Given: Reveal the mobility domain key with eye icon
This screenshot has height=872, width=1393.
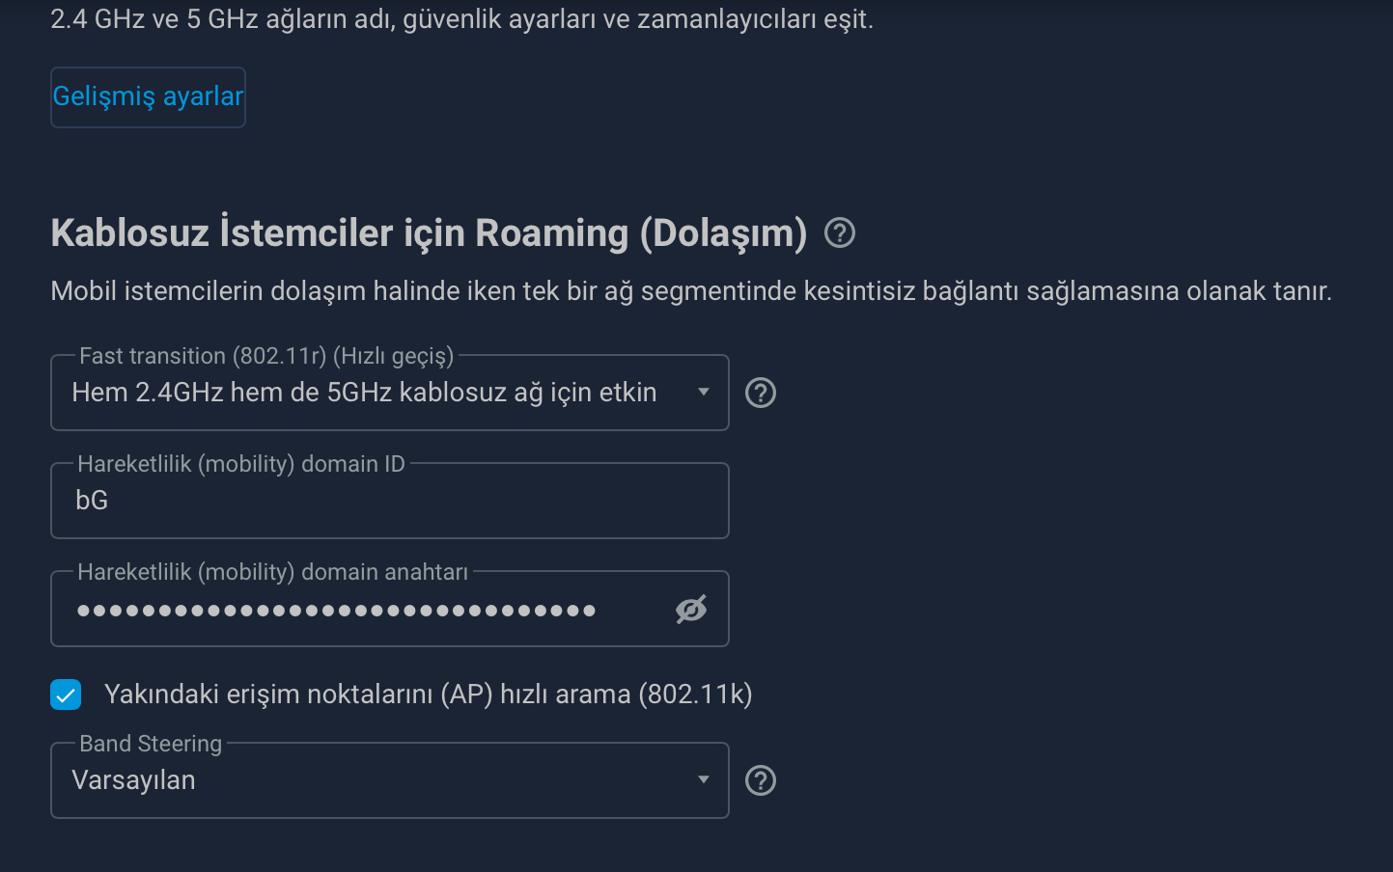Looking at the screenshot, I should (691, 609).
